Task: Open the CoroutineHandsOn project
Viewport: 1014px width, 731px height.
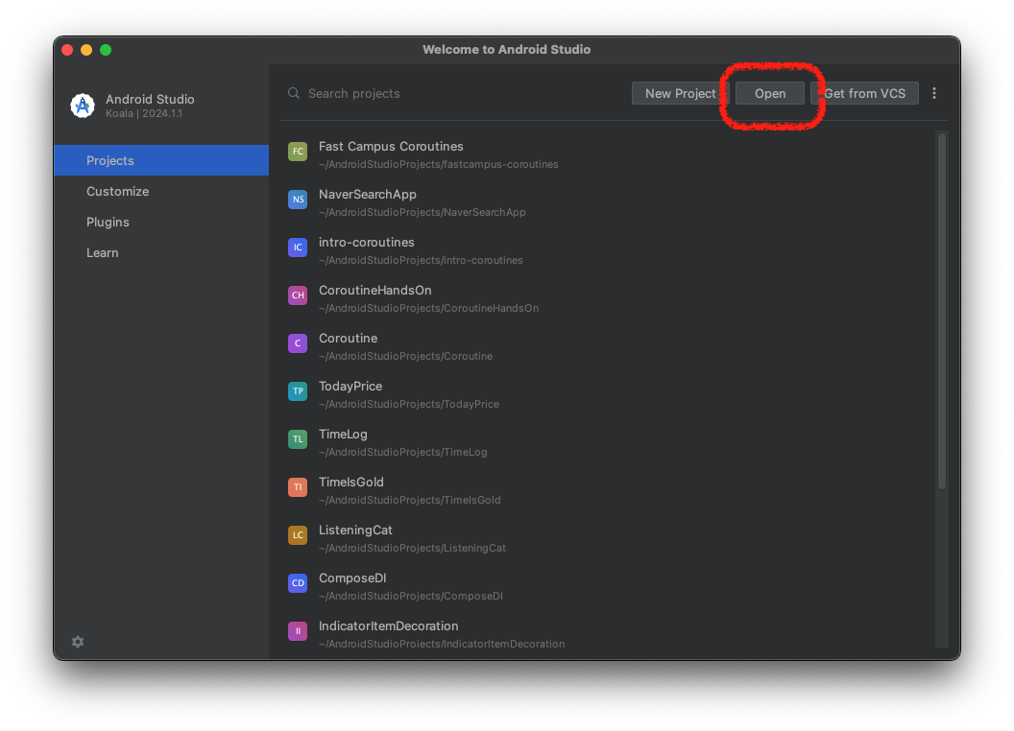Action: pyautogui.click(x=375, y=291)
